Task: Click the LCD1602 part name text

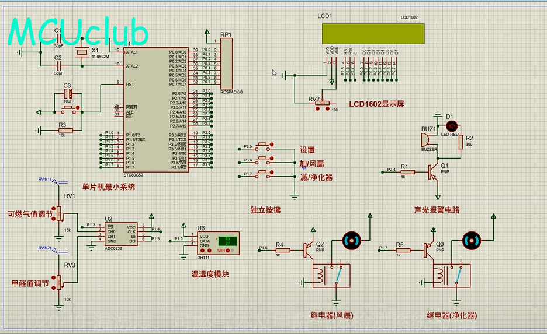Action: 409,17
